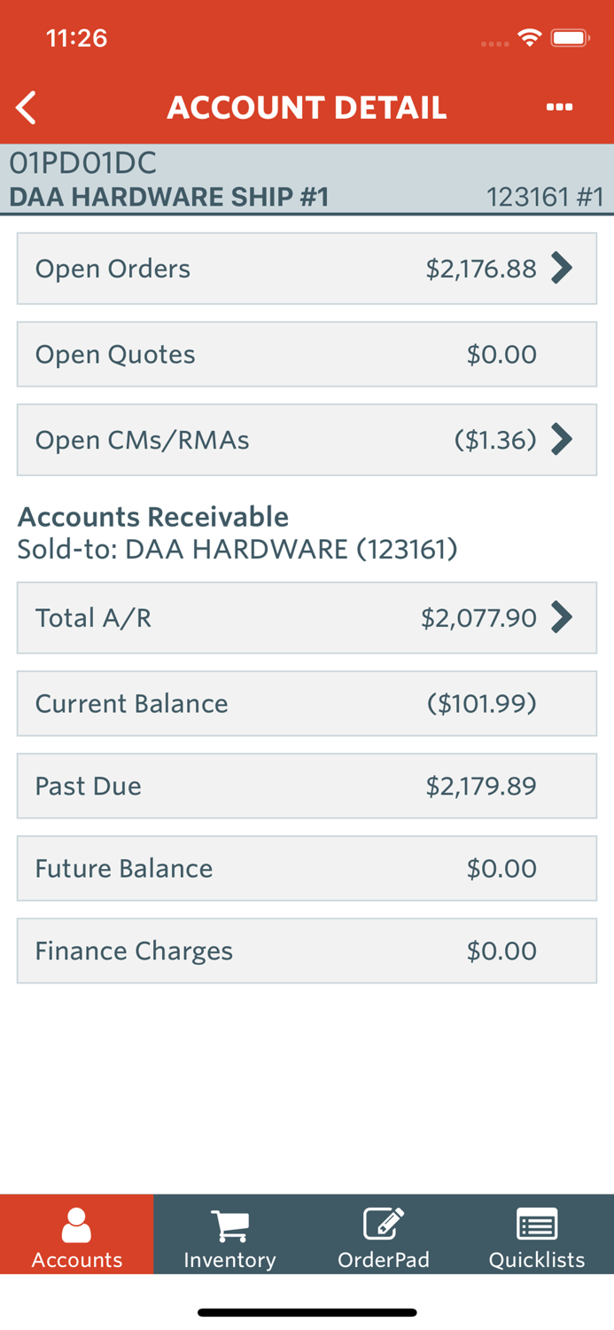Open the ellipsis options menu

[x=560, y=106]
